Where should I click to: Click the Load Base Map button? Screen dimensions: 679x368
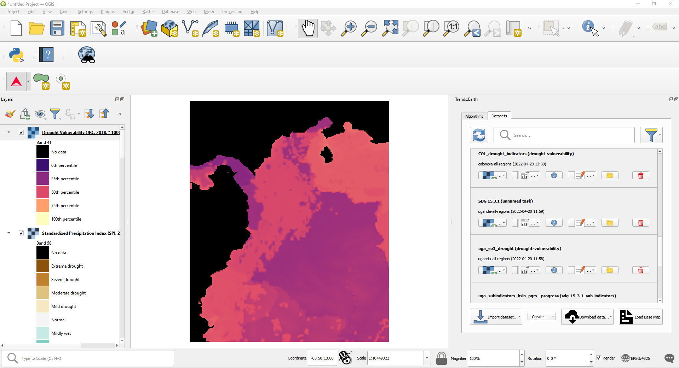640,317
